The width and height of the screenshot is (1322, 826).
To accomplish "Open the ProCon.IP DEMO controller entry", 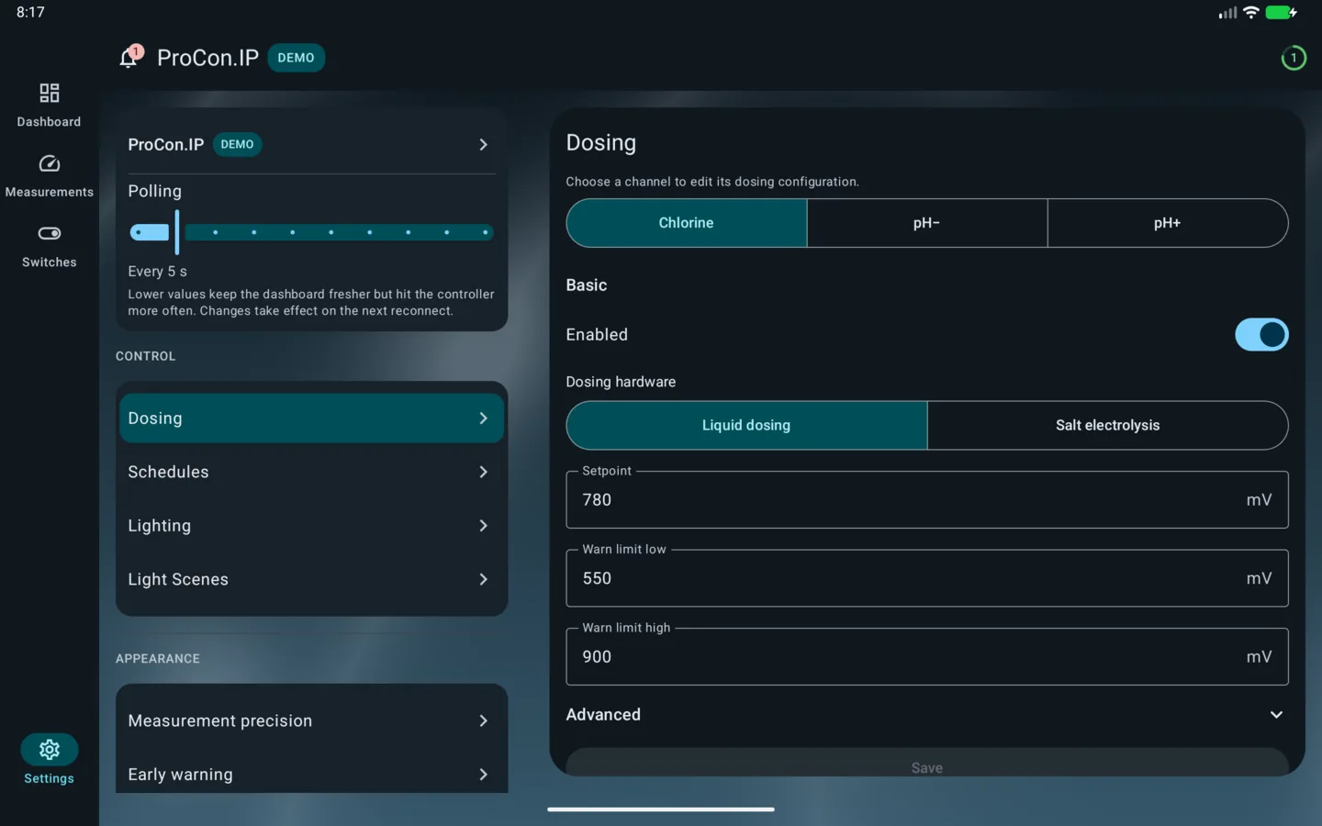I will 311,144.
